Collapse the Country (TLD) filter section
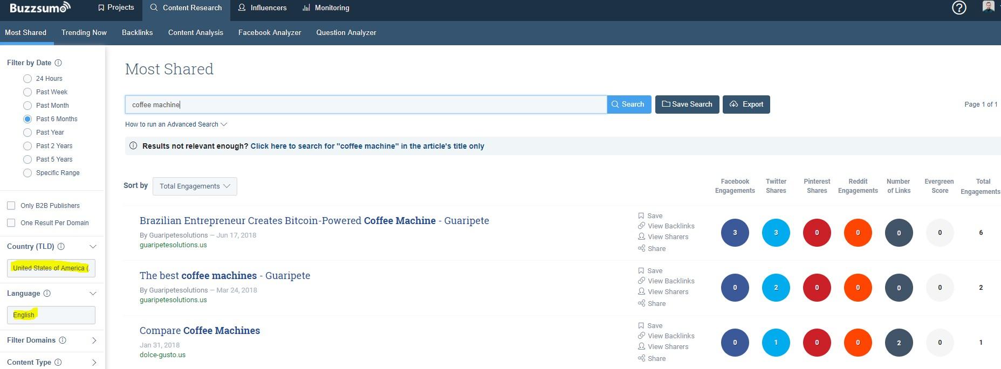The image size is (1001, 369). pos(93,247)
